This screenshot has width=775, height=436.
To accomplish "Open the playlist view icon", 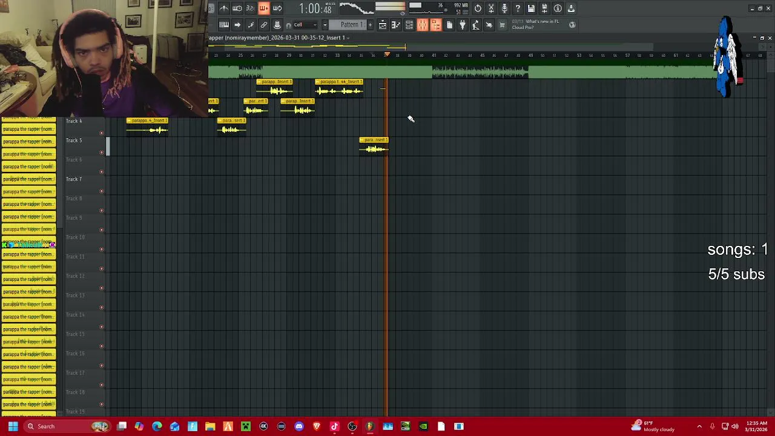I will pos(383,25).
